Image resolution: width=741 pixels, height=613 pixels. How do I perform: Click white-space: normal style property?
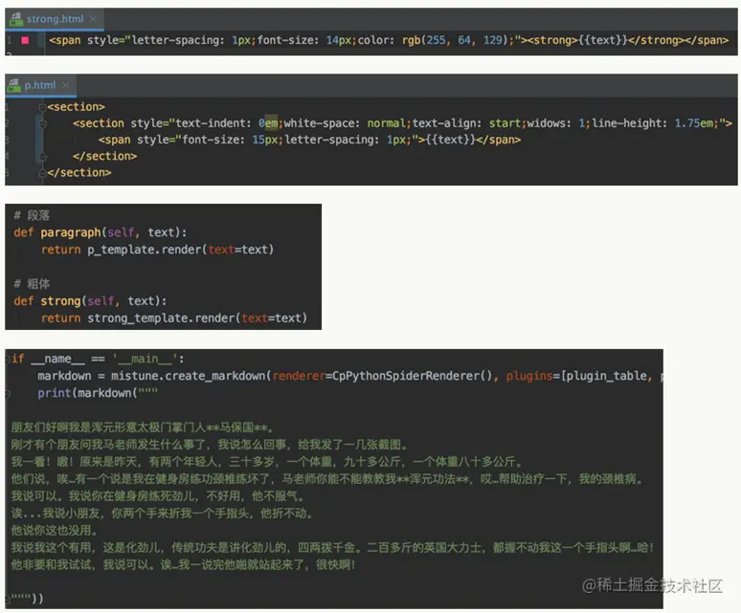point(345,123)
